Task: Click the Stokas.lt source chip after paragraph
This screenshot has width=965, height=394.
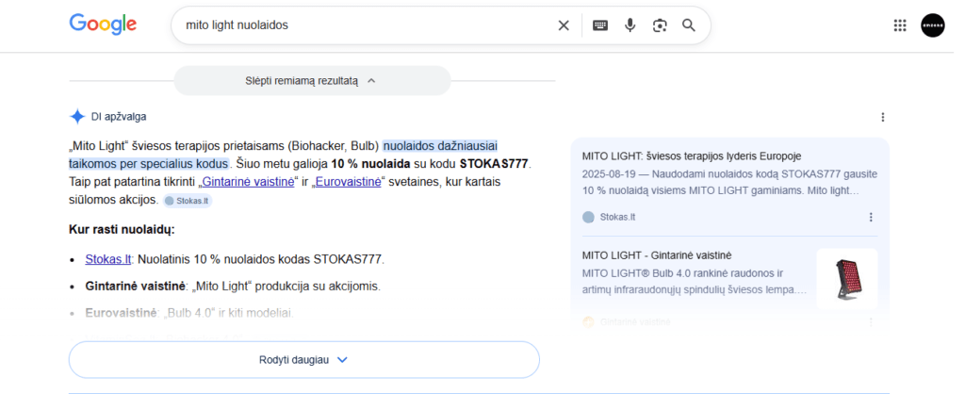Action: click(x=188, y=201)
